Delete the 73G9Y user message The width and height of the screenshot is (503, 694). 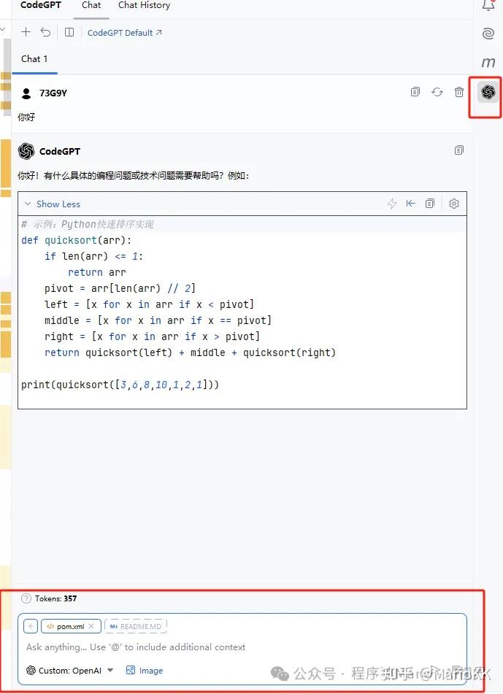(458, 92)
